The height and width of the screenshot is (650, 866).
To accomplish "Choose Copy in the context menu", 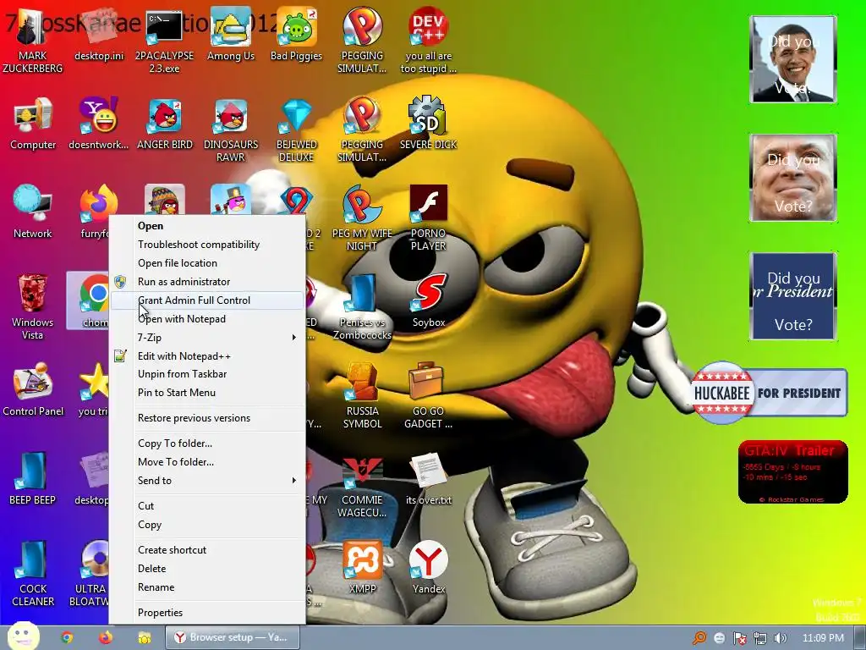I will click(x=207, y=525).
